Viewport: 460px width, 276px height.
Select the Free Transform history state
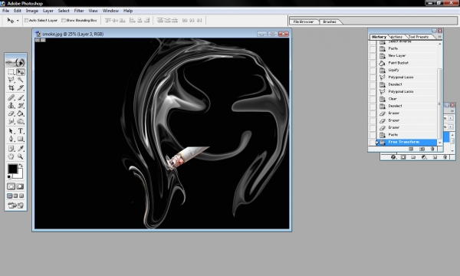406,142
